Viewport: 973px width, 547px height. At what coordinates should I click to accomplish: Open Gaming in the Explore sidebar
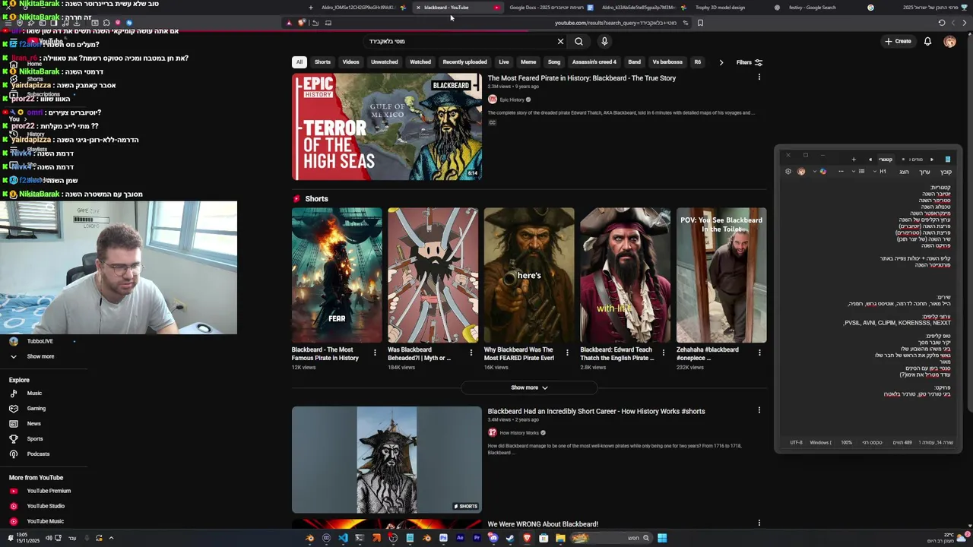tap(36, 409)
